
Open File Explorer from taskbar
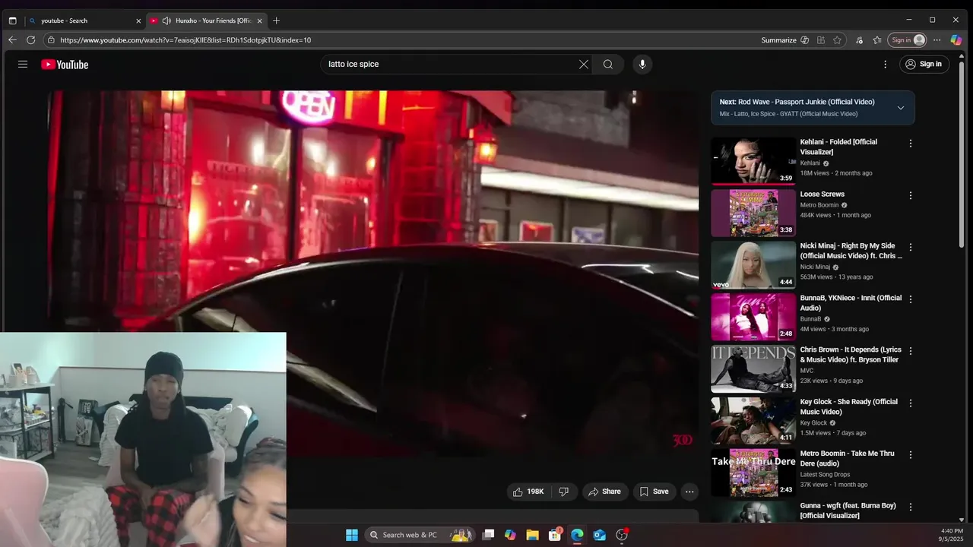(532, 535)
